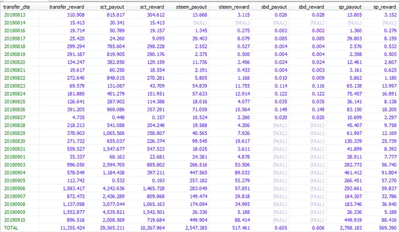Click the sbd_payout column header

[274, 7]
